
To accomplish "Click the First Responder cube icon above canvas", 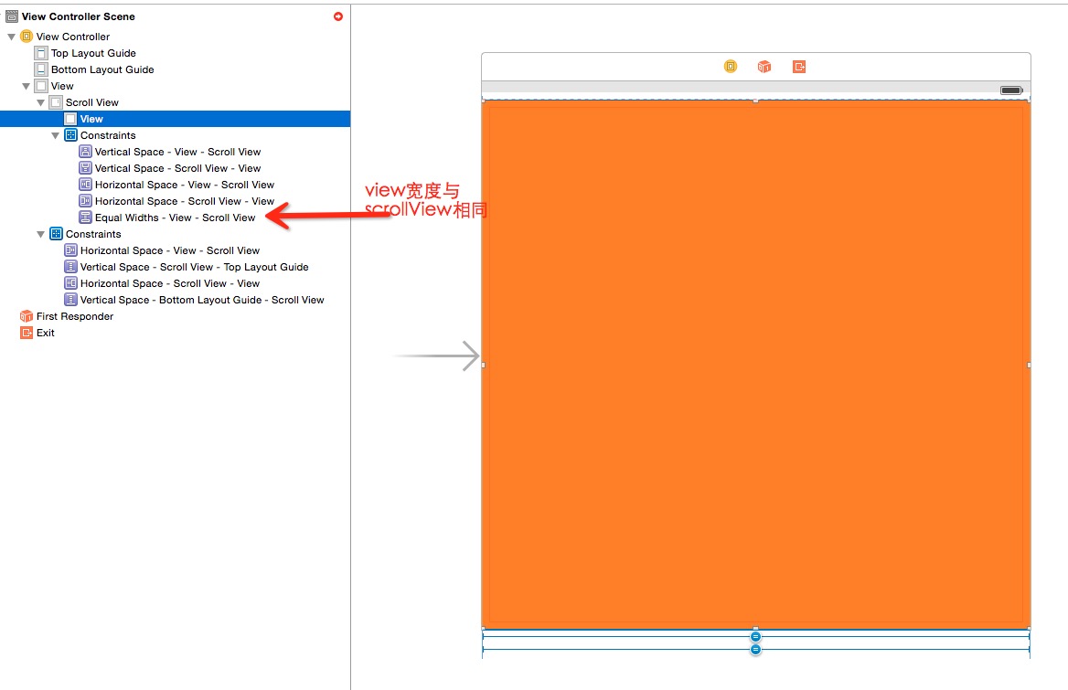I will click(x=764, y=67).
